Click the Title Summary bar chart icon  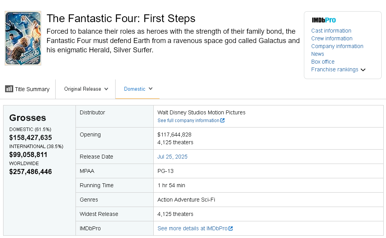click(x=9, y=89)
